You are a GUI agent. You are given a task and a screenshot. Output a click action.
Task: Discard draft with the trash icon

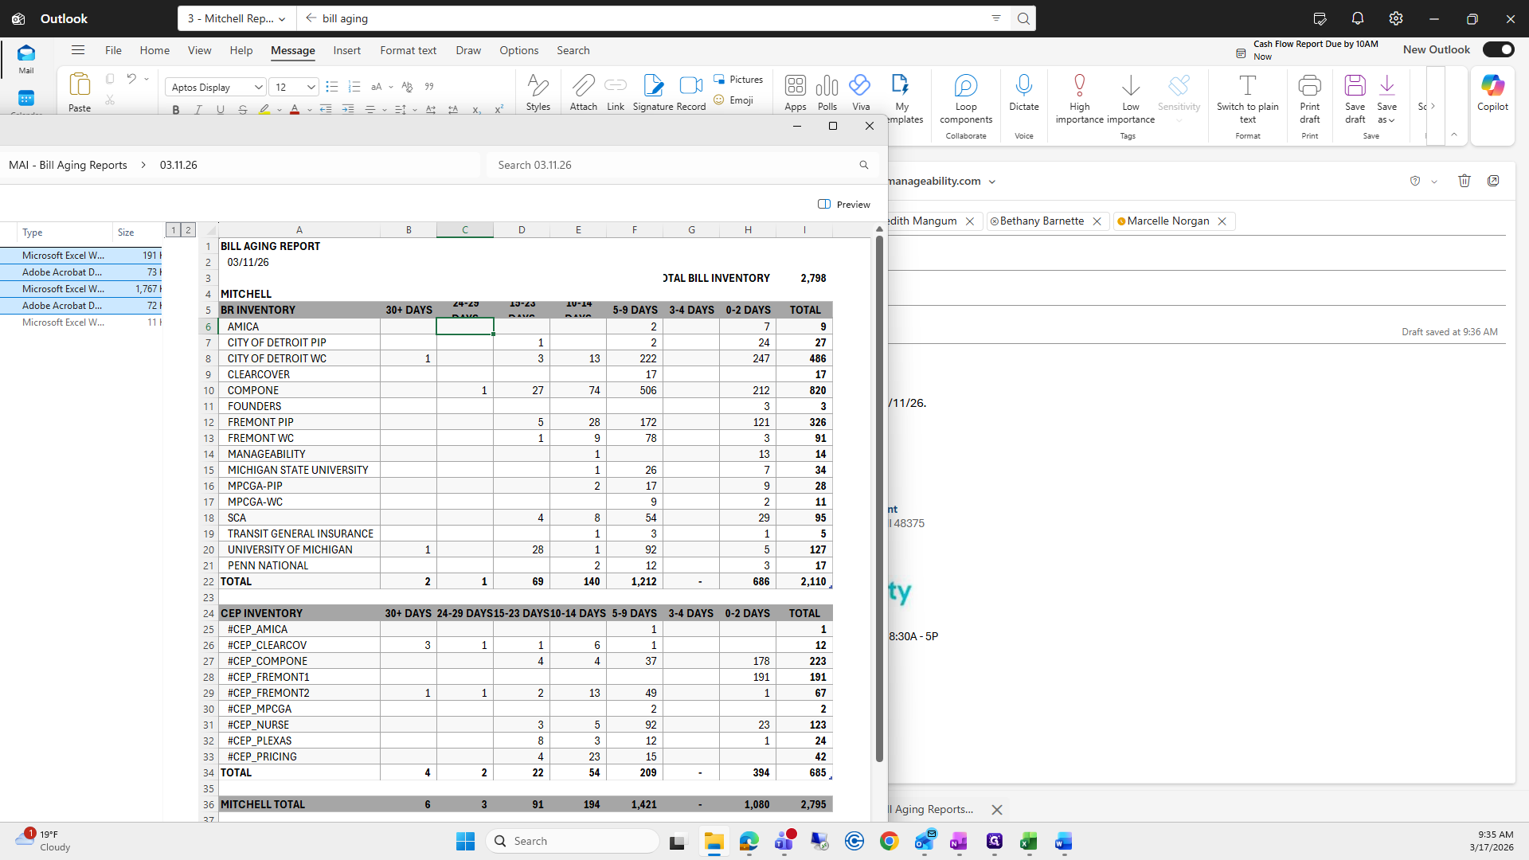pos(1464,181)
